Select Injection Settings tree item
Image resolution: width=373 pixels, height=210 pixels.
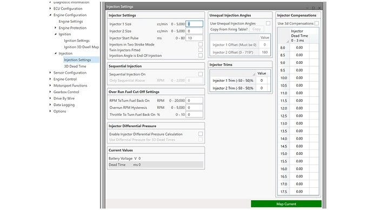coord(77,60)
